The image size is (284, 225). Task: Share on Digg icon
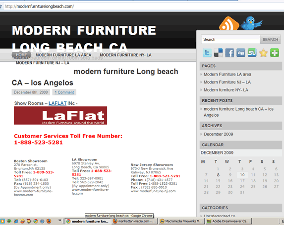(241, 53)
